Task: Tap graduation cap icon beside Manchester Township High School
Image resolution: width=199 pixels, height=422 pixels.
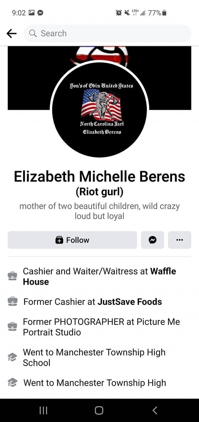Action: coord(12,357)
